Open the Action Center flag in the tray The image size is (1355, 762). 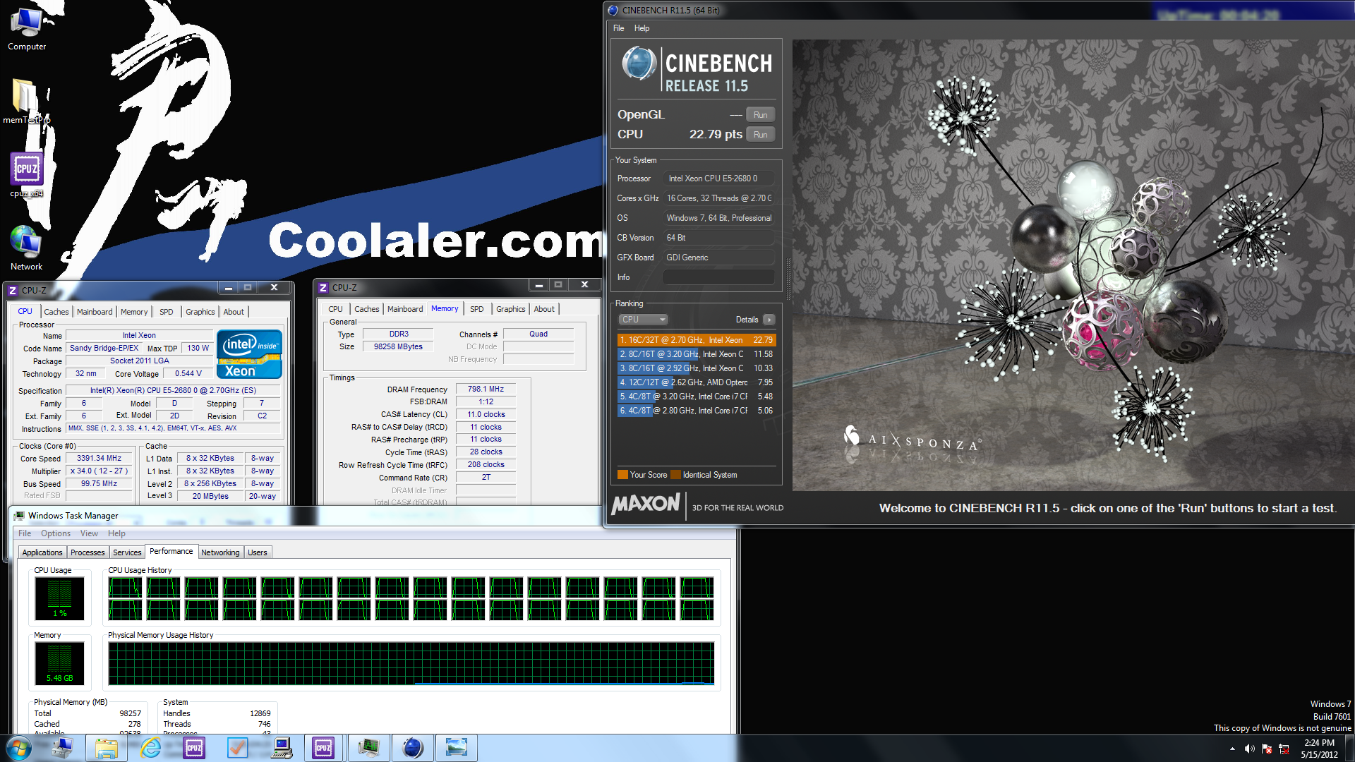point(1267,749)
